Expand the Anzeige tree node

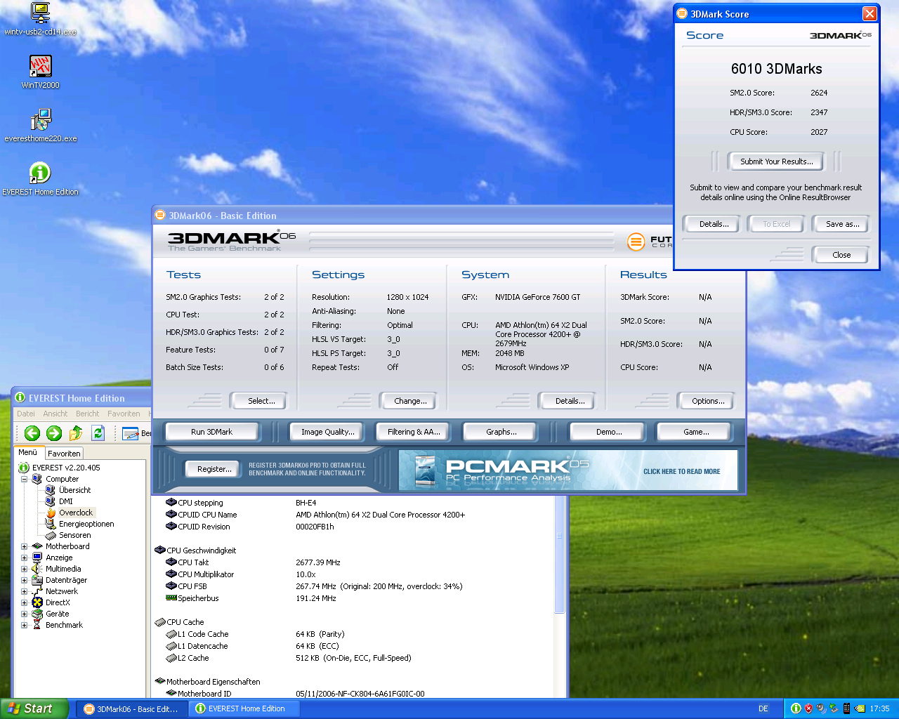tap(24, 558)
